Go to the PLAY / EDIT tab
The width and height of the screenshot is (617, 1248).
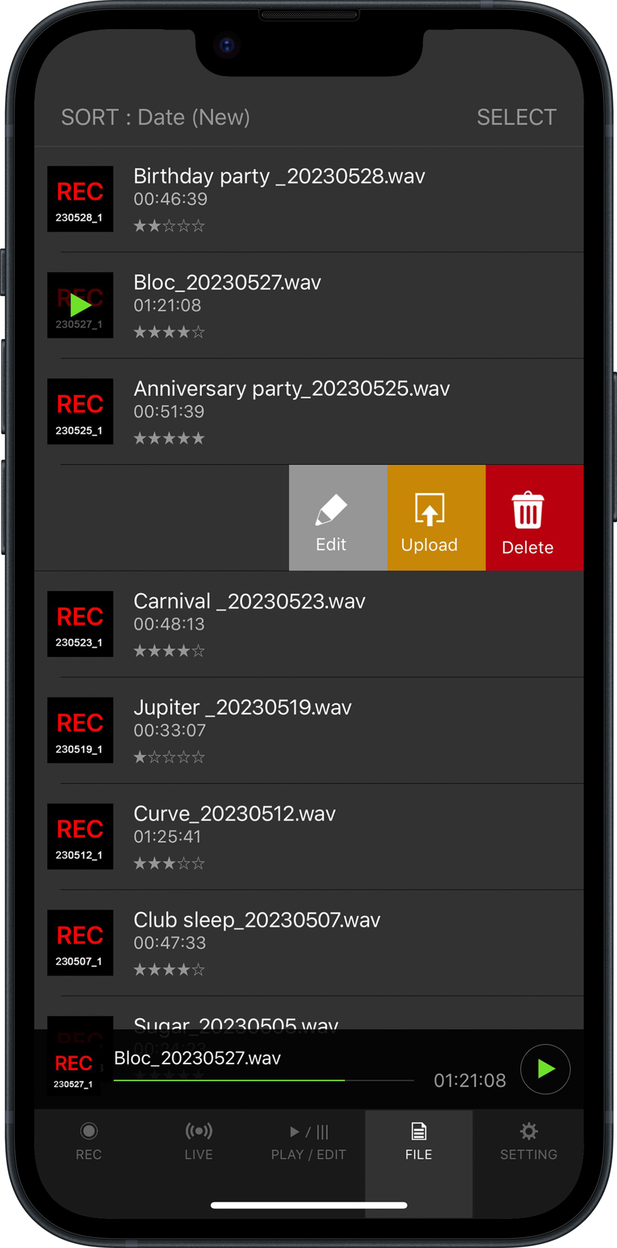coord(308,1141)
